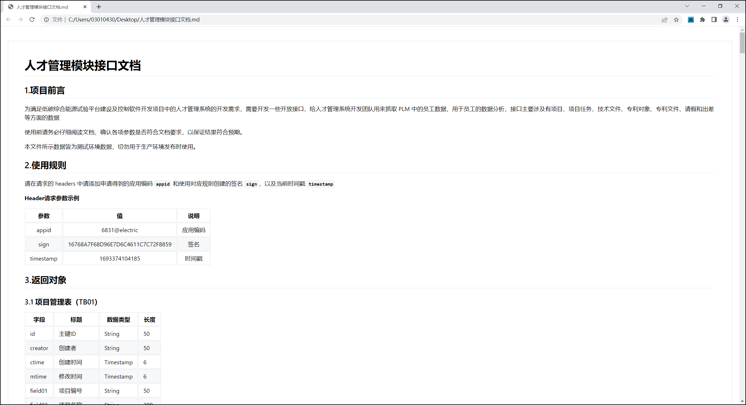
Task: Click the id field cell
Action: (39, 334)
